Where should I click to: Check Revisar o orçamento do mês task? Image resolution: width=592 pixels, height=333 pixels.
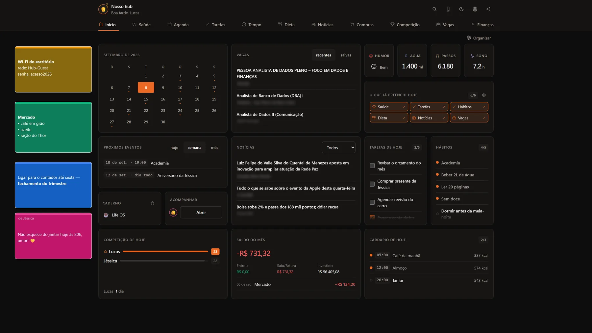[x=372, y=166]
